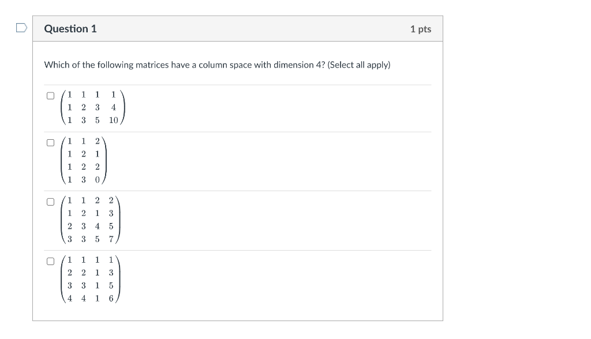This screenshot has width=591, height=339.
Task: Click the column space question text
Action: pyautogui.click(x=217, y=65)
